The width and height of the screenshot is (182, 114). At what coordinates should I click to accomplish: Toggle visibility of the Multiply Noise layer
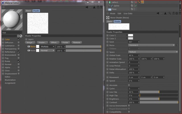[x=29, y=46]
